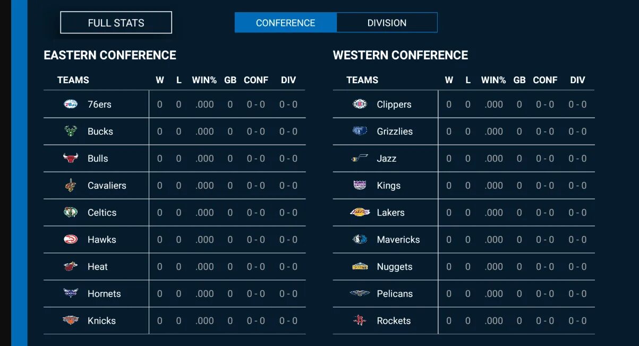Sort Western Conference by GB column
Image resolution: width=639 pixels, height=346 pixels.
(519, 80)
